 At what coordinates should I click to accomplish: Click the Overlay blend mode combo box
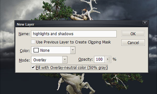[x=49, y=60]
